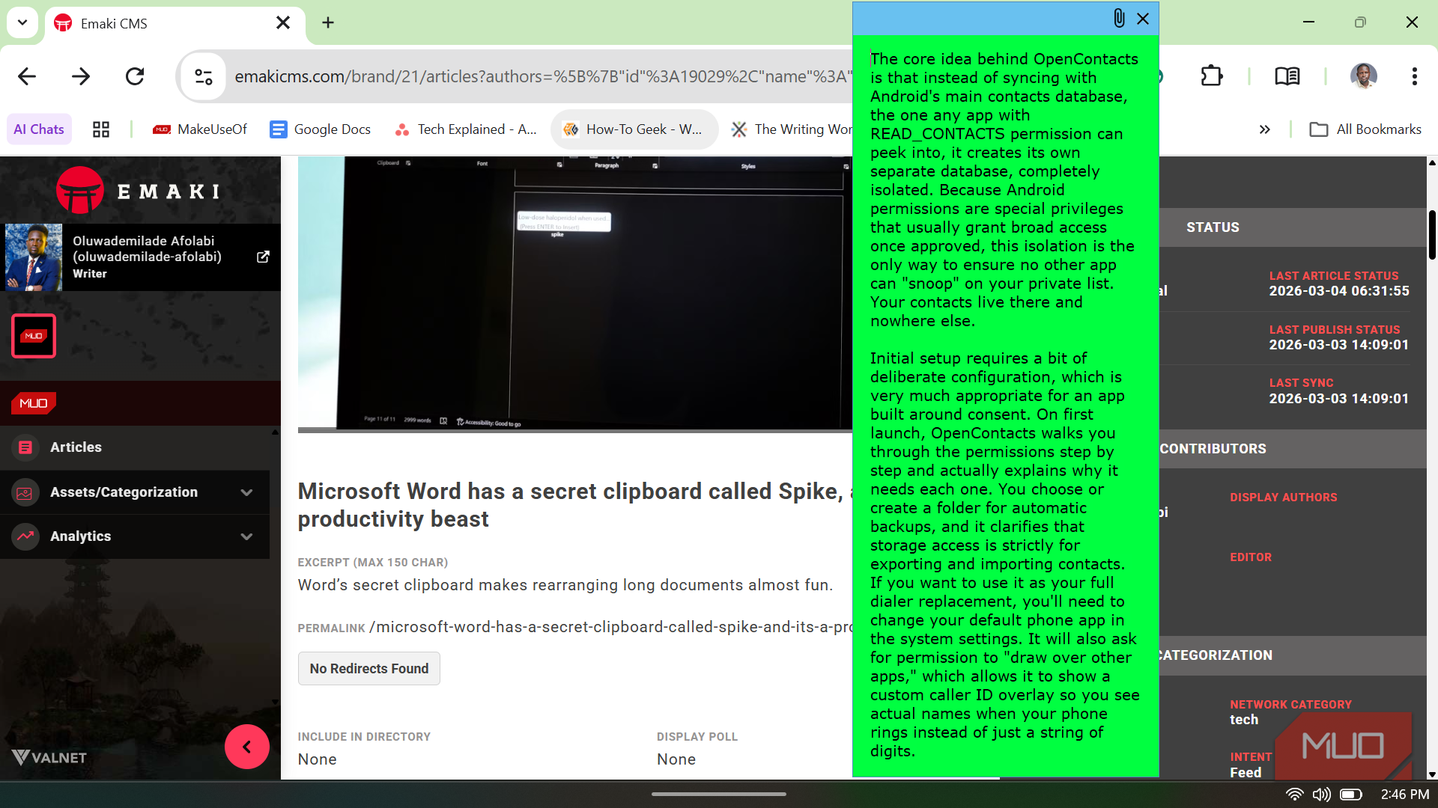
Task: Collapse sidebar with red arrow button
Action: click(247, 747)
